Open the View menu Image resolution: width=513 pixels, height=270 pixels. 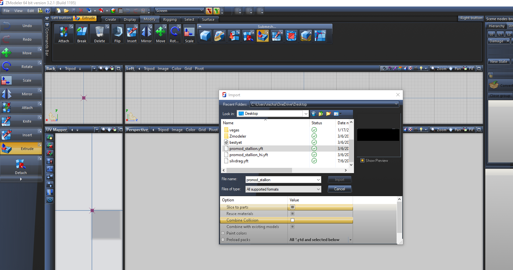[x=19, y=11]
